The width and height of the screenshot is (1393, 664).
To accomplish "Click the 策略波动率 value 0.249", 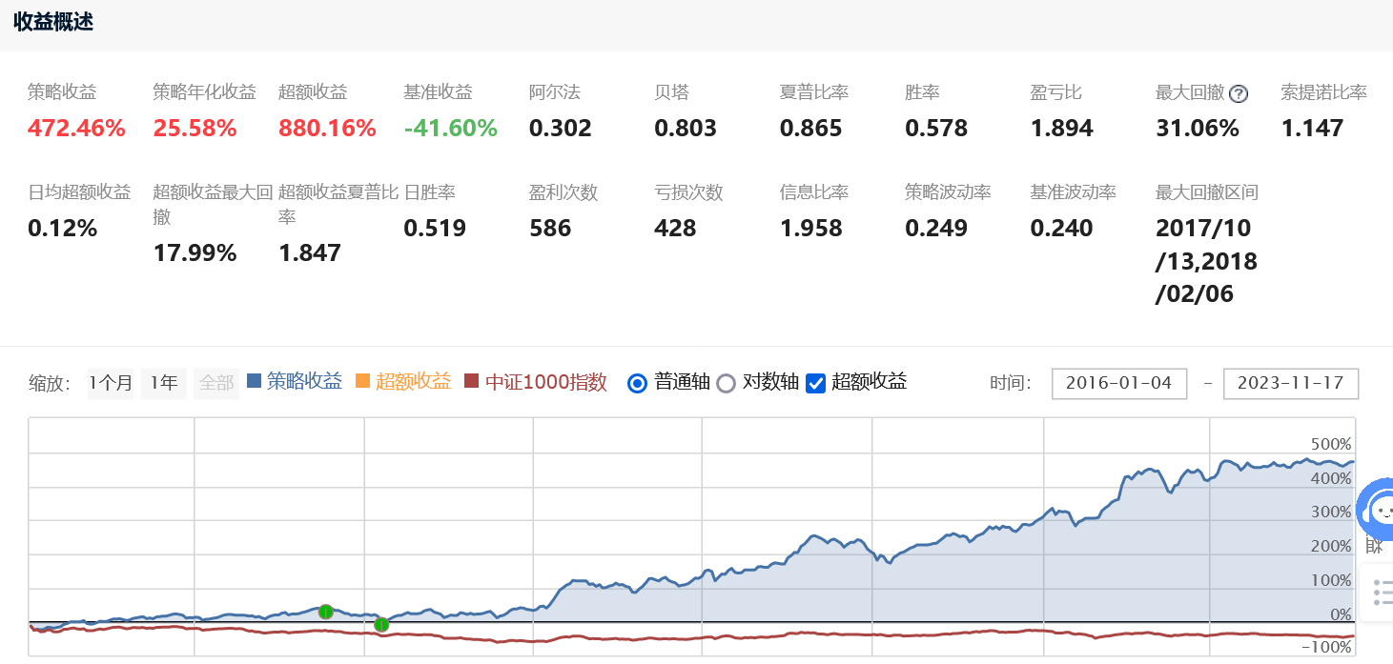I will pos(936,229).
